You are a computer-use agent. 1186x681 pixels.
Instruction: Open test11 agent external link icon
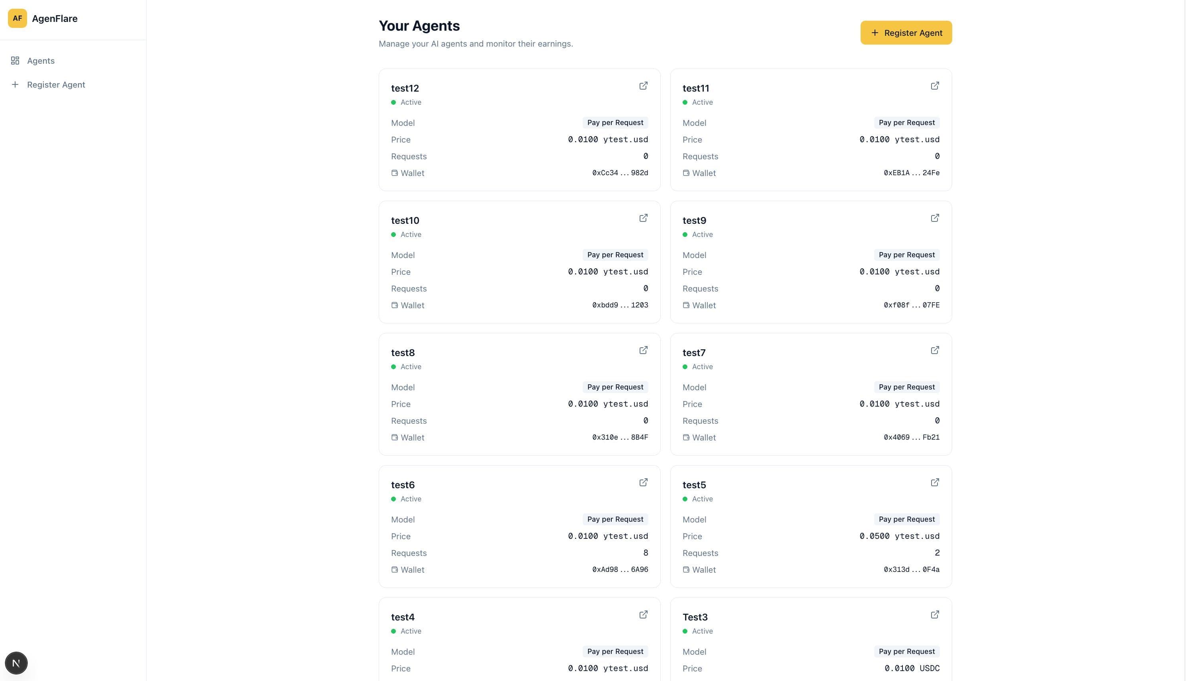(x=934, y=86)
